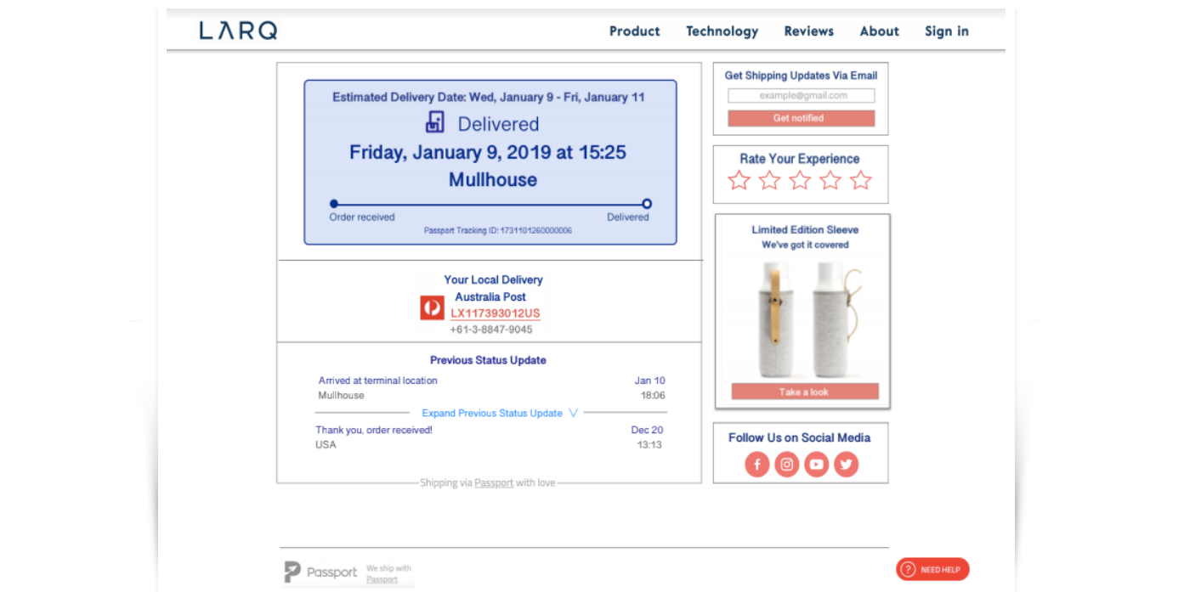The height and width of the screenshot is (592, 1201).
Task: Click the phone number +61-3-8847-9045
Action: [x=491, y=330]
